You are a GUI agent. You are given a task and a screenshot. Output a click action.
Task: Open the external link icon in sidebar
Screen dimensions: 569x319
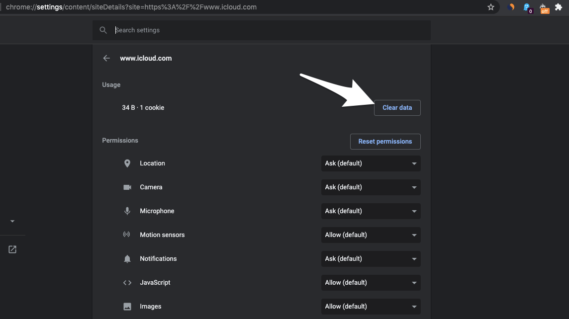coord(12,249)
